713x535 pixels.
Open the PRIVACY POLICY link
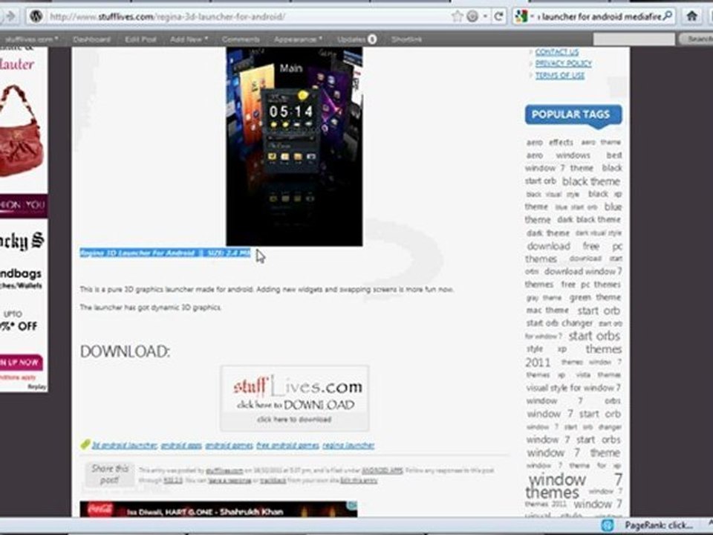coord(564,64)
